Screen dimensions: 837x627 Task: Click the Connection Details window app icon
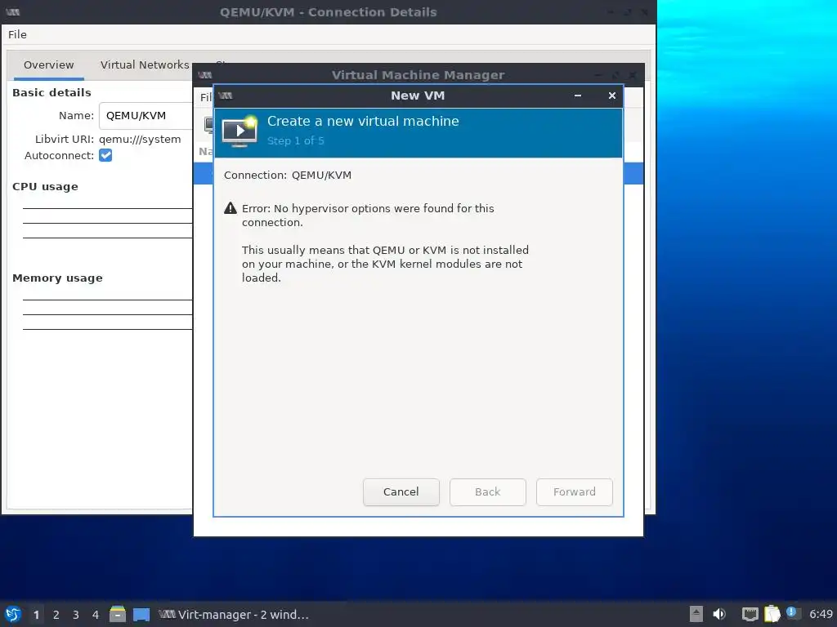pos(13,11)
